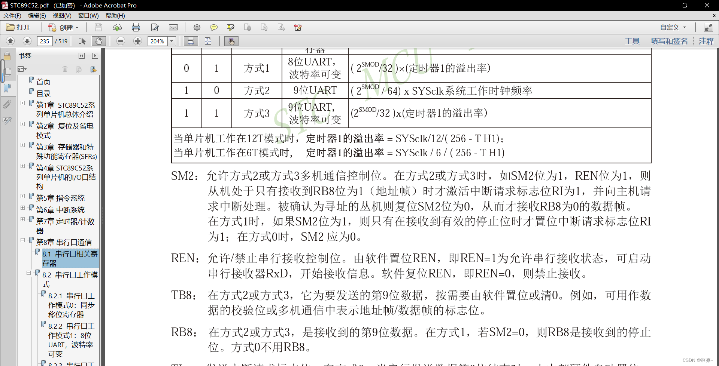Open the 创建 create dropdown
Screen dimensions: 719x366
[x=63, y=27]
